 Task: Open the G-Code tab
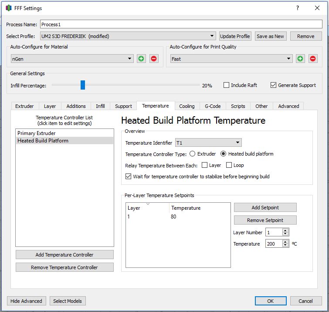click(x=213, y=106)
